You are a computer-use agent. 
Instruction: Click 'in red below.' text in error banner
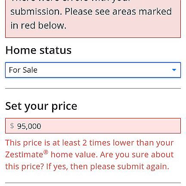[38, 25]
